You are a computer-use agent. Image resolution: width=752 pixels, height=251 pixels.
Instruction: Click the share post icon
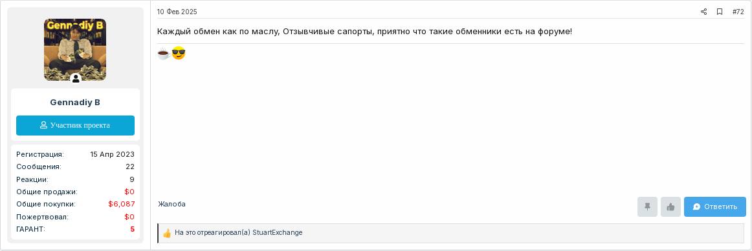pos(703,12)
